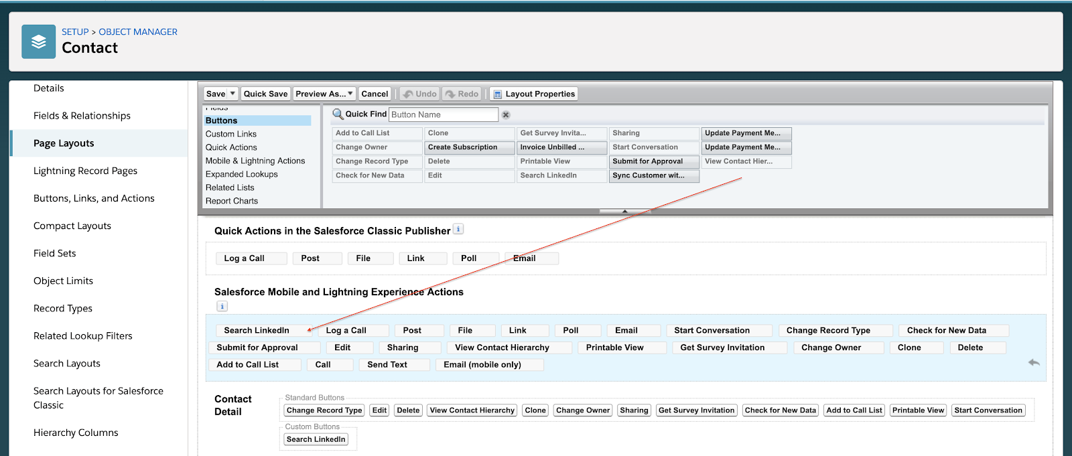This screenshot has height=456, width=1072.
Task: Open Related Lookup Filters
Action: click(x=83, y=335)
